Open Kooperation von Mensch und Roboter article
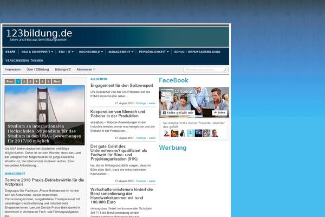This screenshot has width=325, height=217. 118,114
